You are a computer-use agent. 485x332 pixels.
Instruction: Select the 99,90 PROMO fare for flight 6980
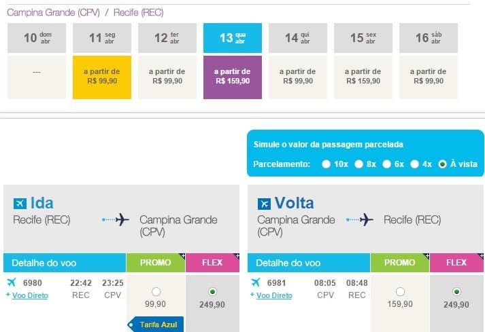pyautogui.click(x=156, y=291)
